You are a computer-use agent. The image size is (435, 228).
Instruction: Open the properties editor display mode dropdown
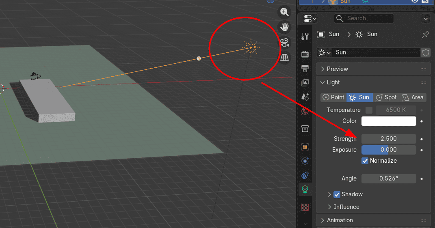tap(310, 19)
